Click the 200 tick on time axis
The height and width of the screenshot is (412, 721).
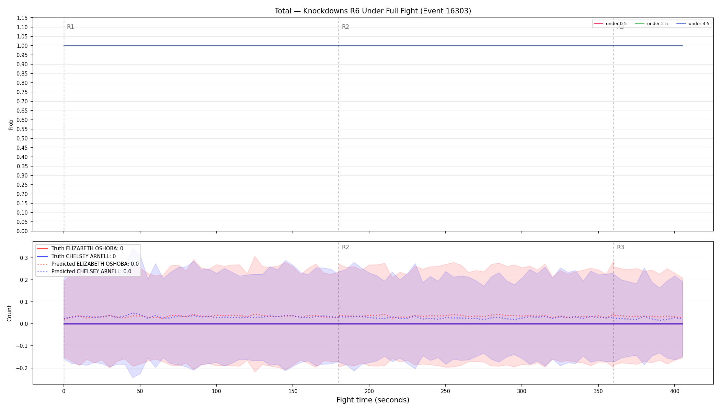tap(369, 391)
